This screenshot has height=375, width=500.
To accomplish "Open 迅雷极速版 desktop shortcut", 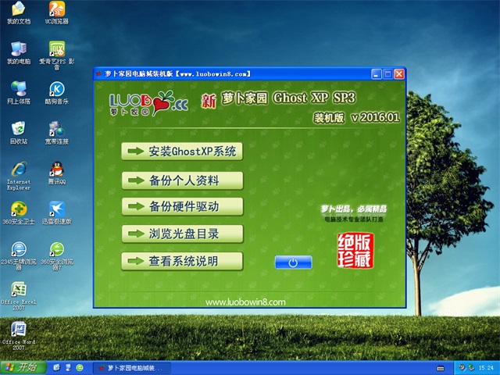I will 57,209.
